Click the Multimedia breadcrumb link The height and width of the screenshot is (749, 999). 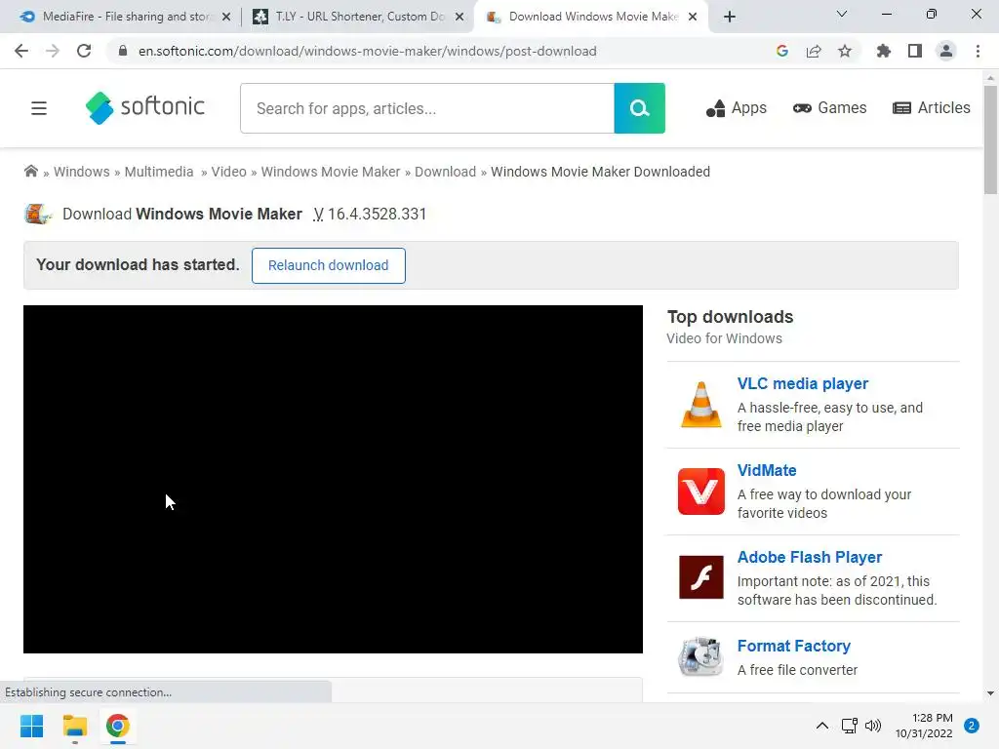pos(159,172)
